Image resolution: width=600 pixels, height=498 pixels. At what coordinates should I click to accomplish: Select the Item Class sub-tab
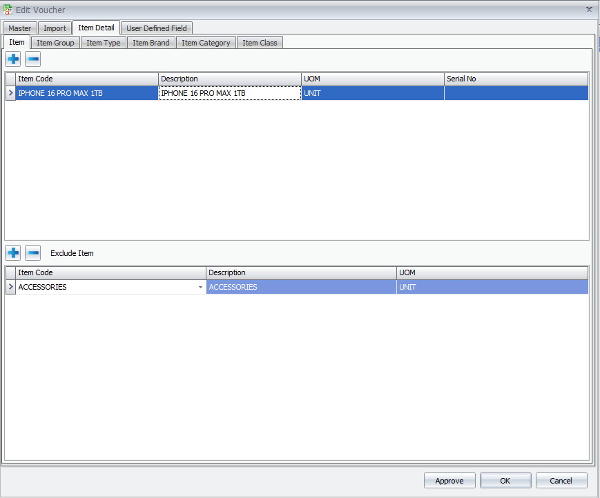260,43
